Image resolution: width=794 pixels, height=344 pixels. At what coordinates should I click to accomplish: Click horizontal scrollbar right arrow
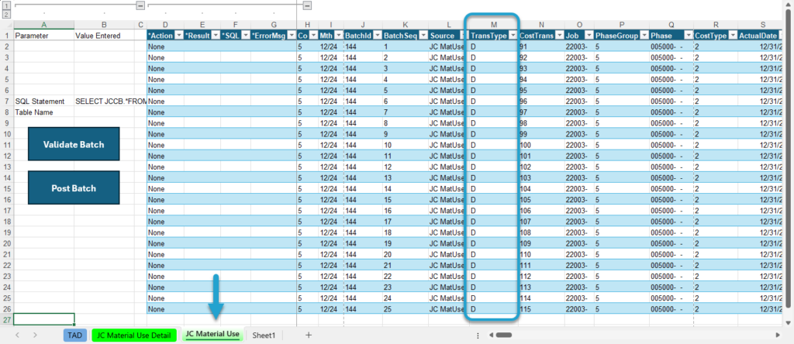coord(778,335)
